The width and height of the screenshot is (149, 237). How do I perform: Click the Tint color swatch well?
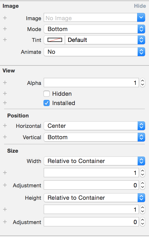tap(55, 40)
